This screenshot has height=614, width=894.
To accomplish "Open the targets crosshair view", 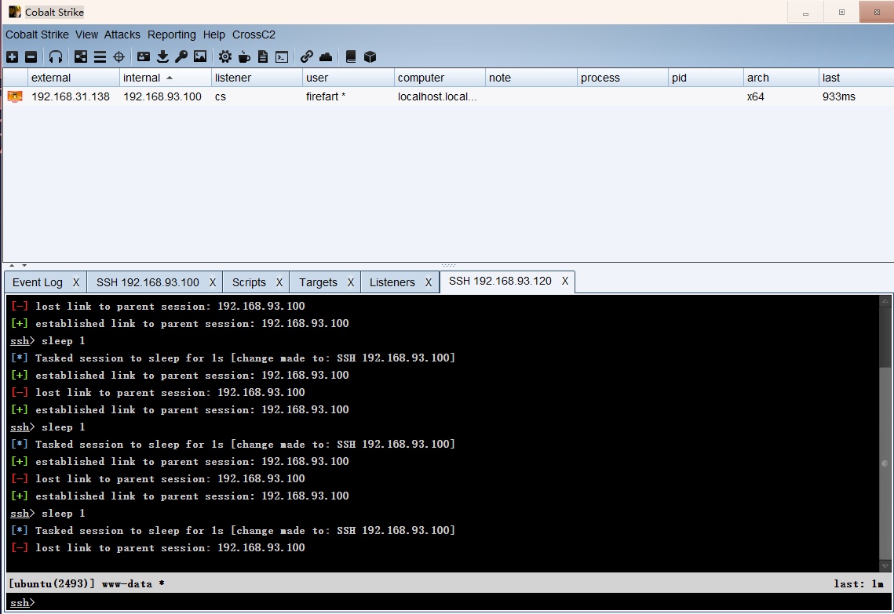I will (118, 56).
